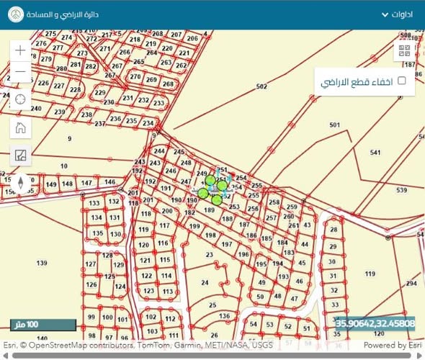Click parcel number 116
This screenshot has width=425, height=360.
[x=163, y=243]
